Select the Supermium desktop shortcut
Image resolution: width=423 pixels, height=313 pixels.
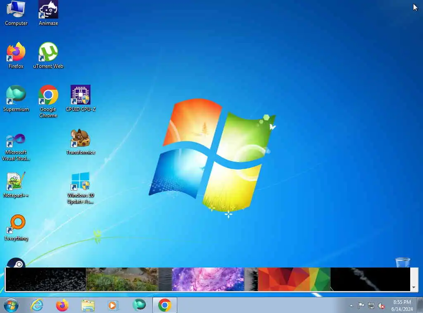point(16,98)
